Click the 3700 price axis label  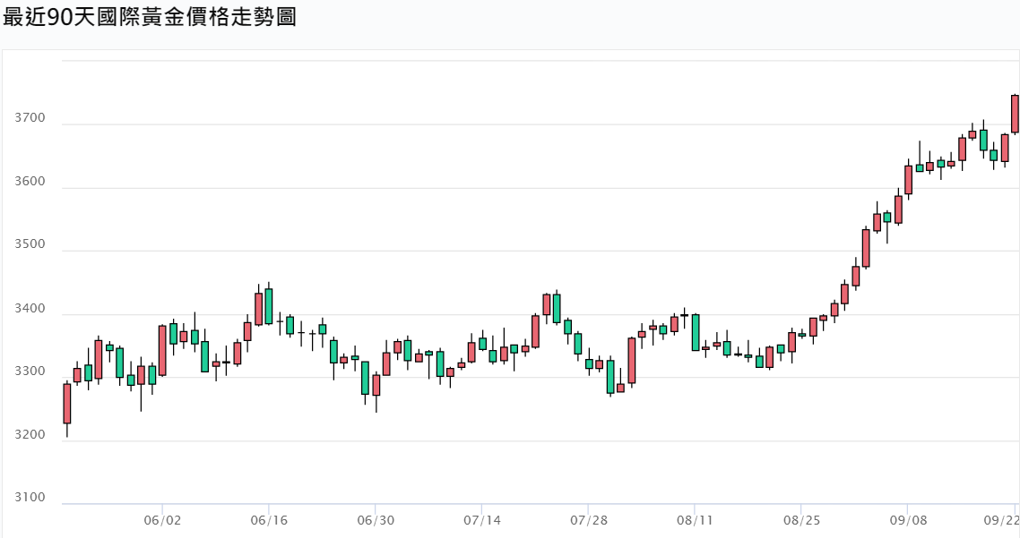coord(30,118)
